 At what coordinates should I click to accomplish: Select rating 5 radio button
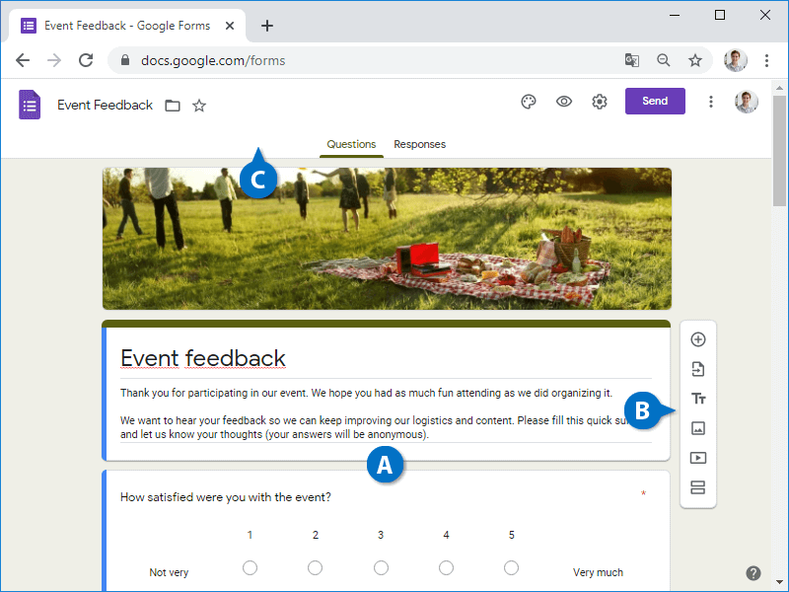(511, 568)
